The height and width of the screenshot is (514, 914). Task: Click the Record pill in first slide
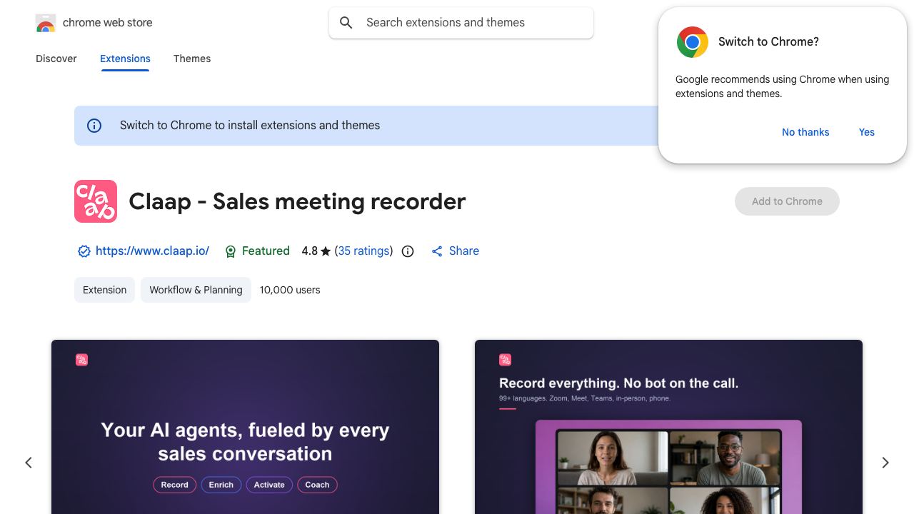174,485
